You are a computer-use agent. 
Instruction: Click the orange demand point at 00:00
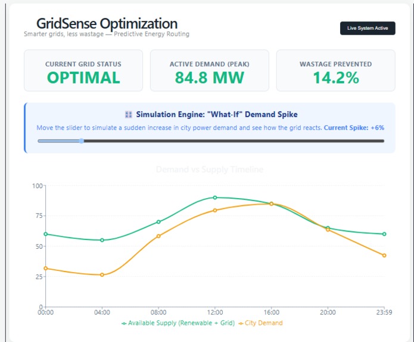pyautogui.click(x=46, y=269)
